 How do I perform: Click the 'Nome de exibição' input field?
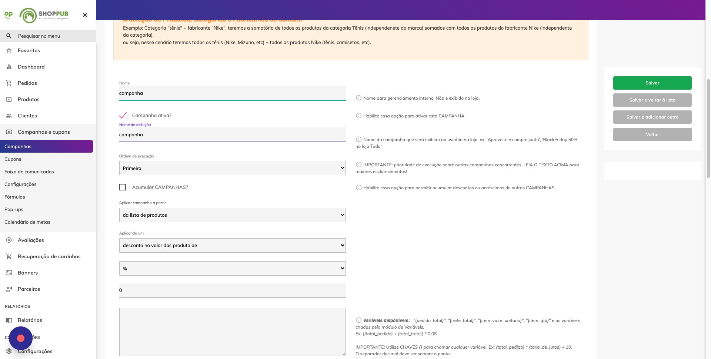(232, 134)
